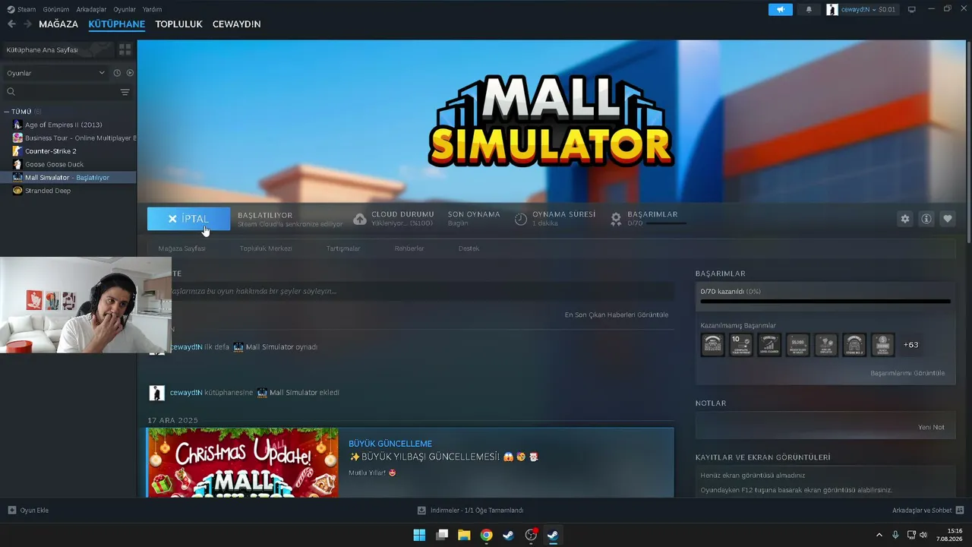Screen dimensions: 972x547
Task: Open the CEWAYD!N profile tab
Action: [x=236, y=24]
